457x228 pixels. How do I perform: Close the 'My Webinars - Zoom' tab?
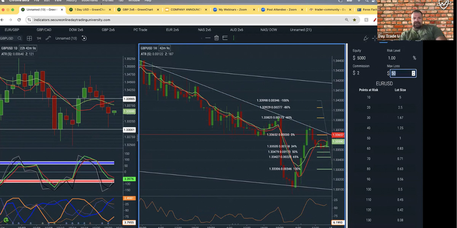254,9
